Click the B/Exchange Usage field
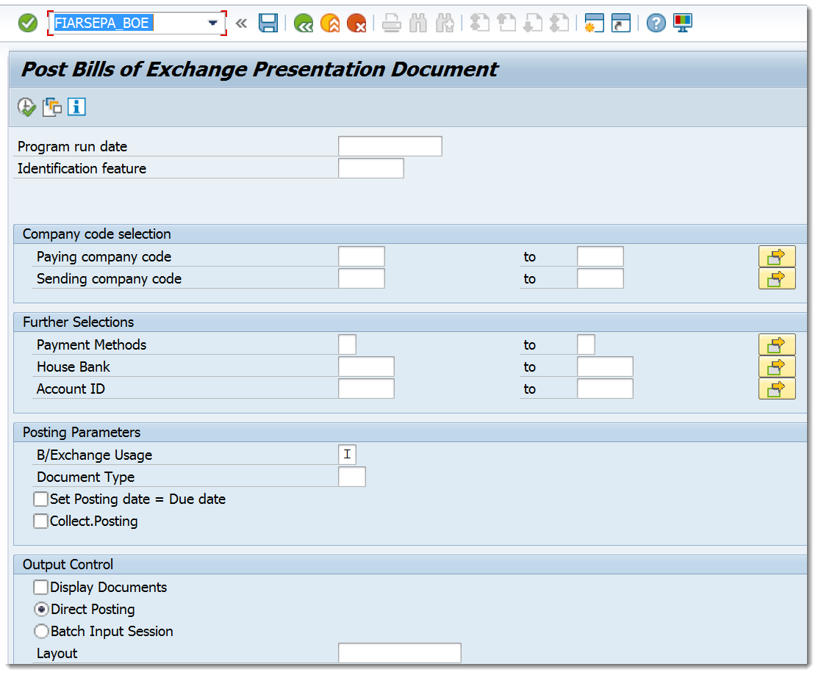818x675 pixels. click(347, 455)
